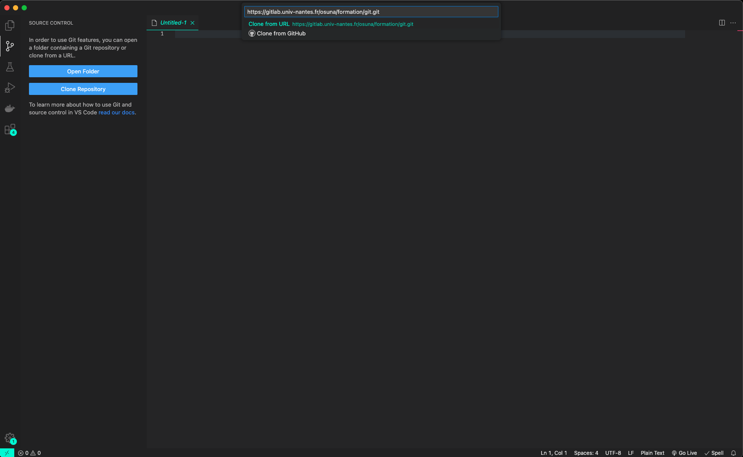Image resolution: width=743 pixels, height=457 pixels.
Task: Open the Manage gear menu
Action: tap(10, 438)
